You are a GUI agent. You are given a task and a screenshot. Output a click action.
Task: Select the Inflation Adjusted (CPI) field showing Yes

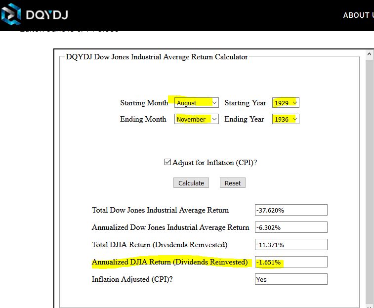[x=291, y=279]
